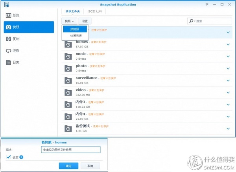Click the 设置 settings button
236x172 pixels.
85,21
